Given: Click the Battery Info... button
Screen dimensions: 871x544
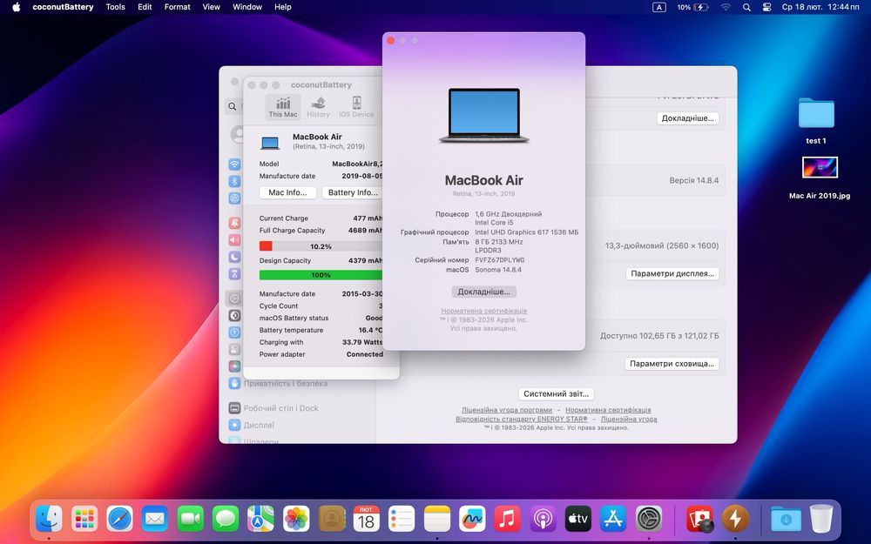Looking at the screenshot, I should [353, 192].
